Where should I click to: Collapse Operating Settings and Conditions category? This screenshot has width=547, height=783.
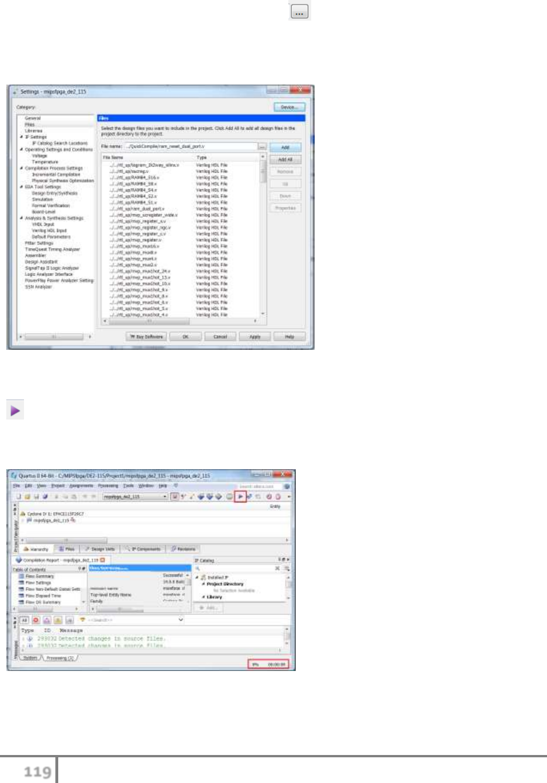point(21,150)
